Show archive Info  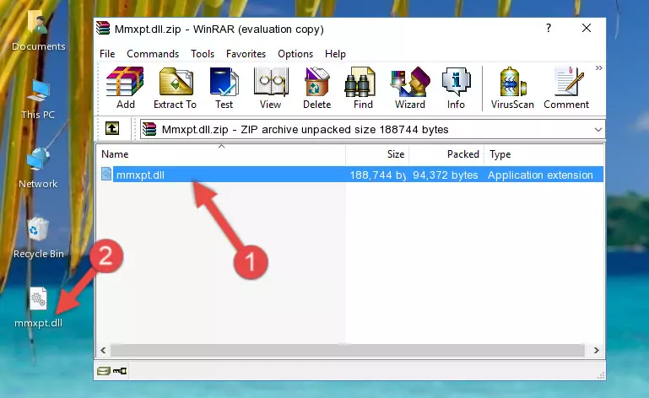456,89
